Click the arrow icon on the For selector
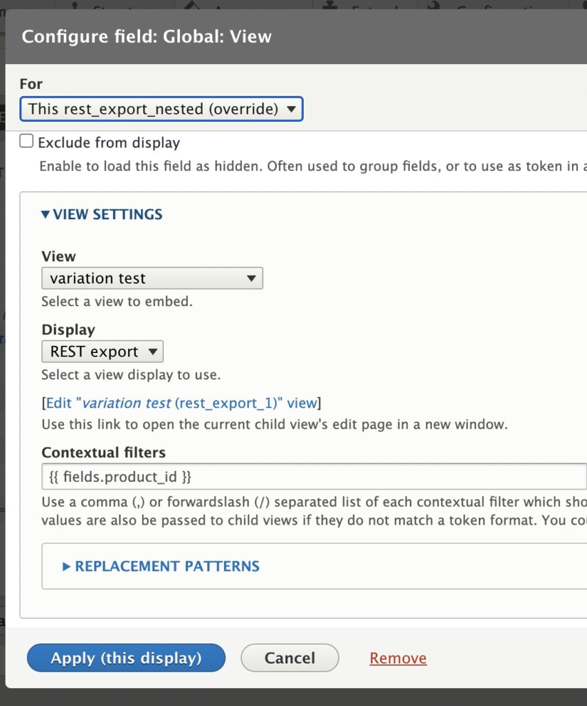587x706 pixels. click(292, 108)
